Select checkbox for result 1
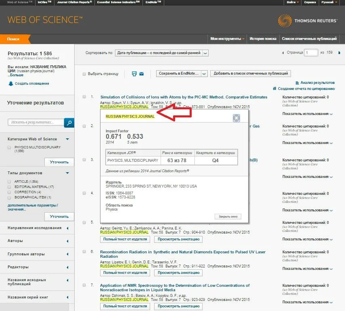The width and height of the screenshot is (345, 311). tap(84, 97)
